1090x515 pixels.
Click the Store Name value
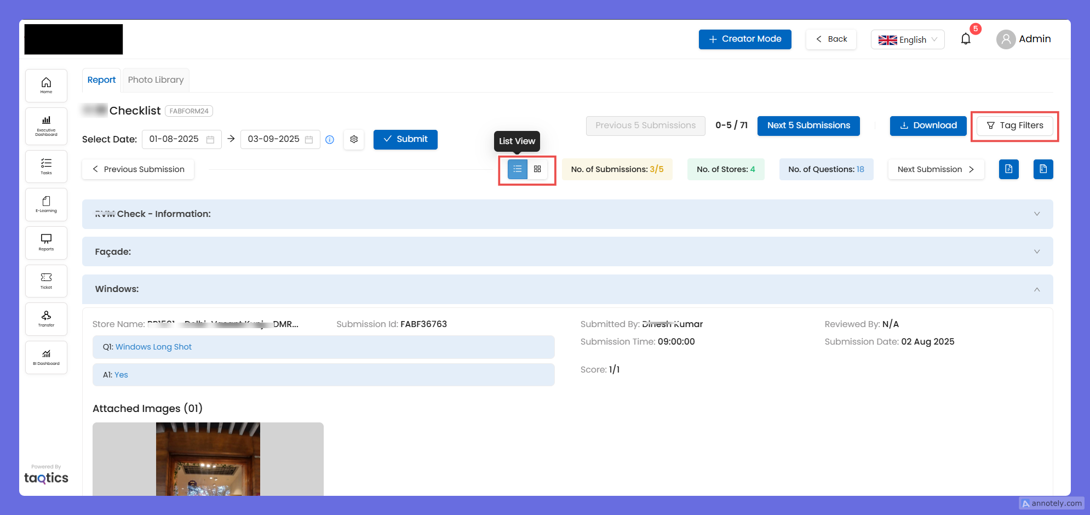tap(223, 324)
